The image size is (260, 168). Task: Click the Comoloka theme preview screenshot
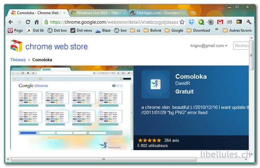pos(72,108)
